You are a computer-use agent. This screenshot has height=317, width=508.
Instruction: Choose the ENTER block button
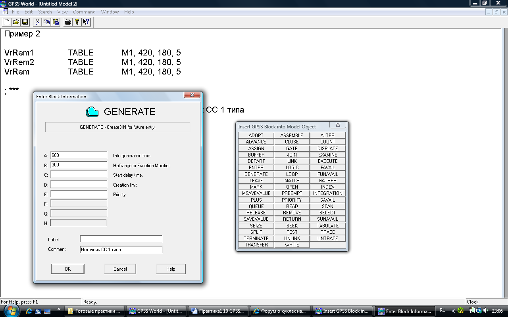point(256,168)
